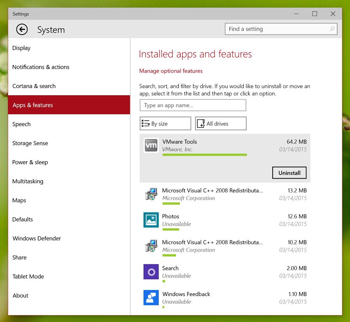Click the back arrow icon next to System
The width and height of the screenshot is (350, 322).
(x=22, y=30)
